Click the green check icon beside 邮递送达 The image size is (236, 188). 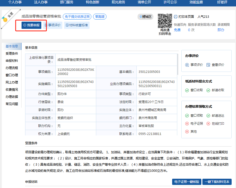coord(208,116)
